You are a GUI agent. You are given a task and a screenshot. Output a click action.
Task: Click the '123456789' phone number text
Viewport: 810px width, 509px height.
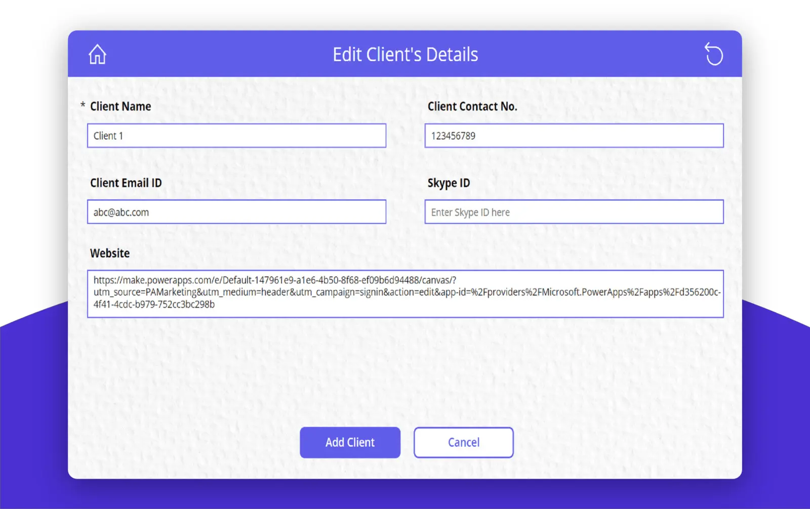pos(453,136)
